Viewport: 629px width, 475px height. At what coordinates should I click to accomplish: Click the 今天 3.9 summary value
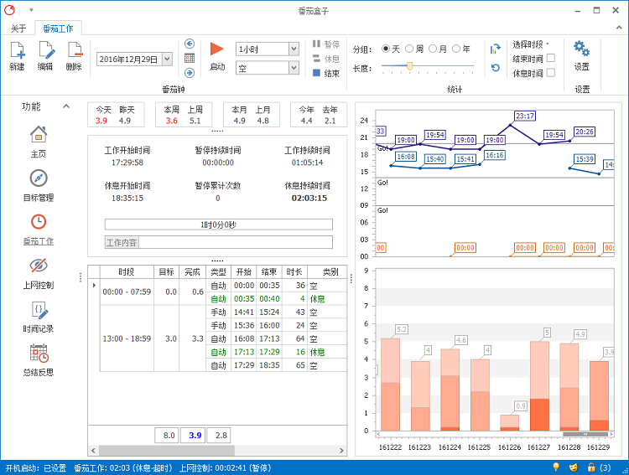click(101, 121)
